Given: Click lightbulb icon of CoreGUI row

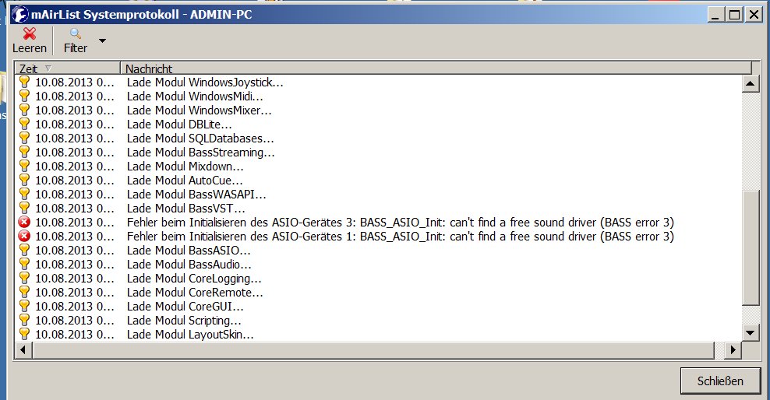Looking at the screenshot, I should [24, 306].
